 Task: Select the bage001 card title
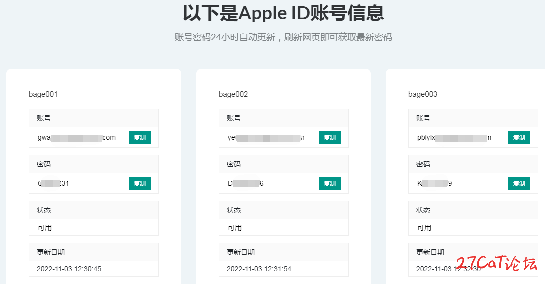click(43, 94)
